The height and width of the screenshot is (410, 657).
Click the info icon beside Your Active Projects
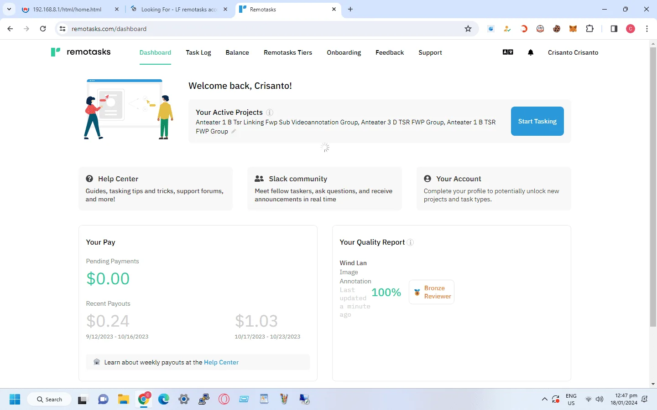tap(270, 113)
